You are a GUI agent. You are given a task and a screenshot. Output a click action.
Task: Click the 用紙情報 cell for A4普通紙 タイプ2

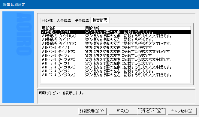point(137,40)
